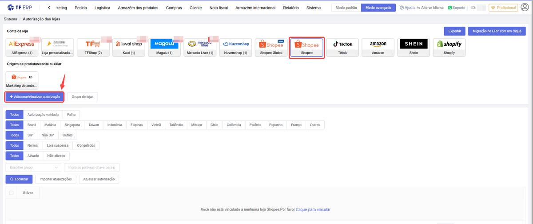533x224 pixels.
Task: Click Adicionar/Atualizar autorização button
Action: pos(35,96)
